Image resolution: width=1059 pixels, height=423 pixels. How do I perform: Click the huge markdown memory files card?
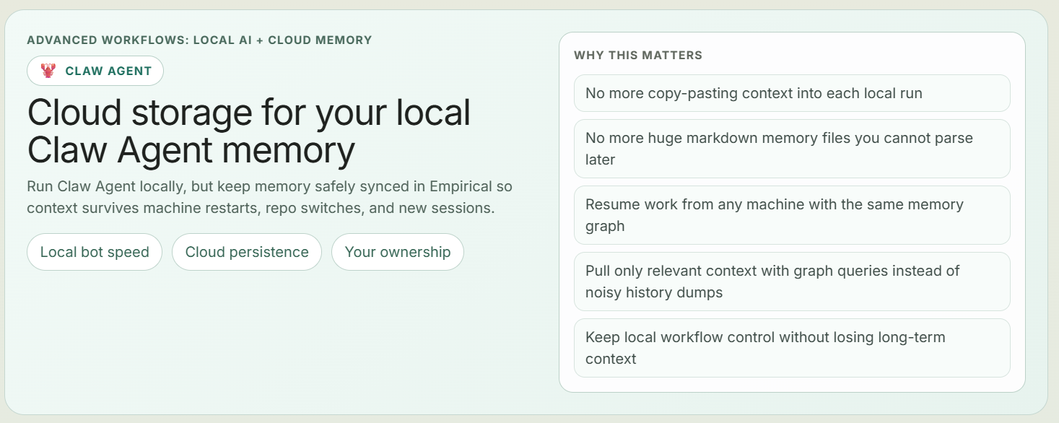792,149
